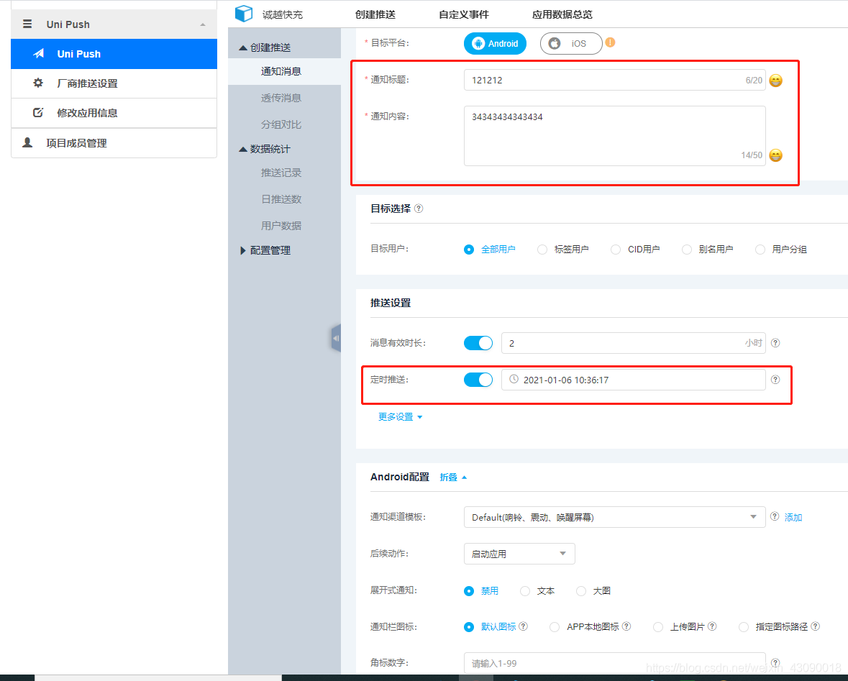This screenshot has width=848, height=681.
Task: Toggle the 定时推送 switch
Action: coord(478,380)
